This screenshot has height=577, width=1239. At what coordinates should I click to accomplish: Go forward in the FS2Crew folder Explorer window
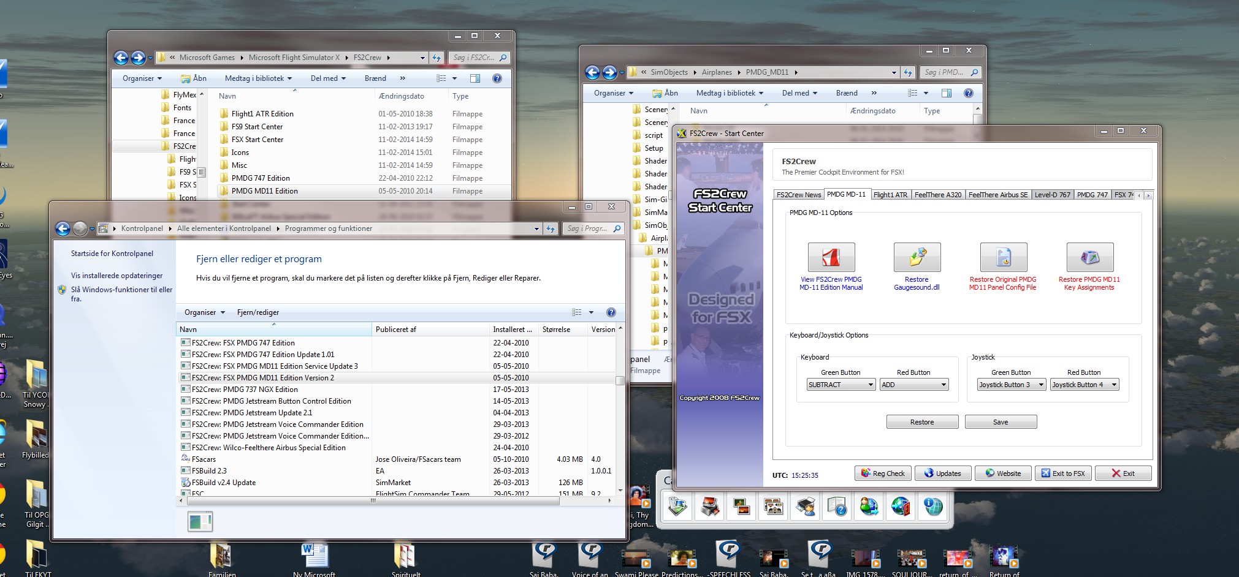[x=139, y=58]
